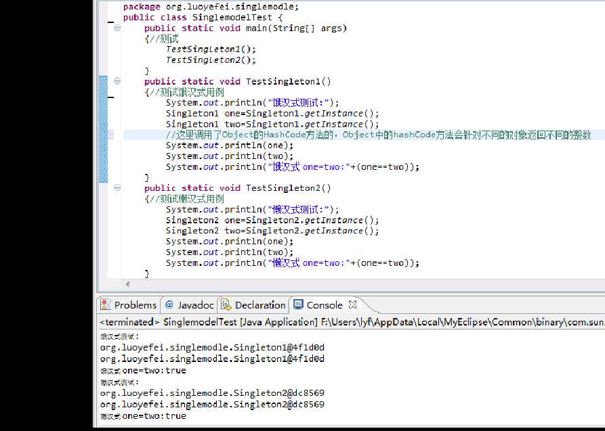The height and width of the screenshot is (431, 605).
Task: Click the 'TestSingleton1();' call in main
Action: point(211,49)
